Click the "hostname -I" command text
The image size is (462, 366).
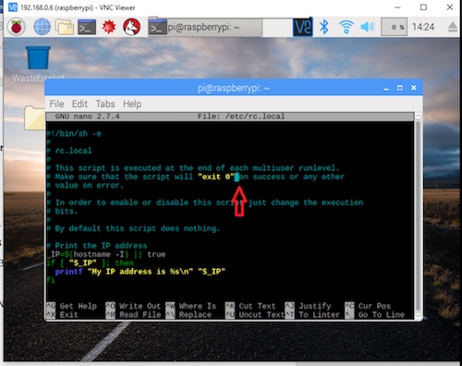(99, 254)
